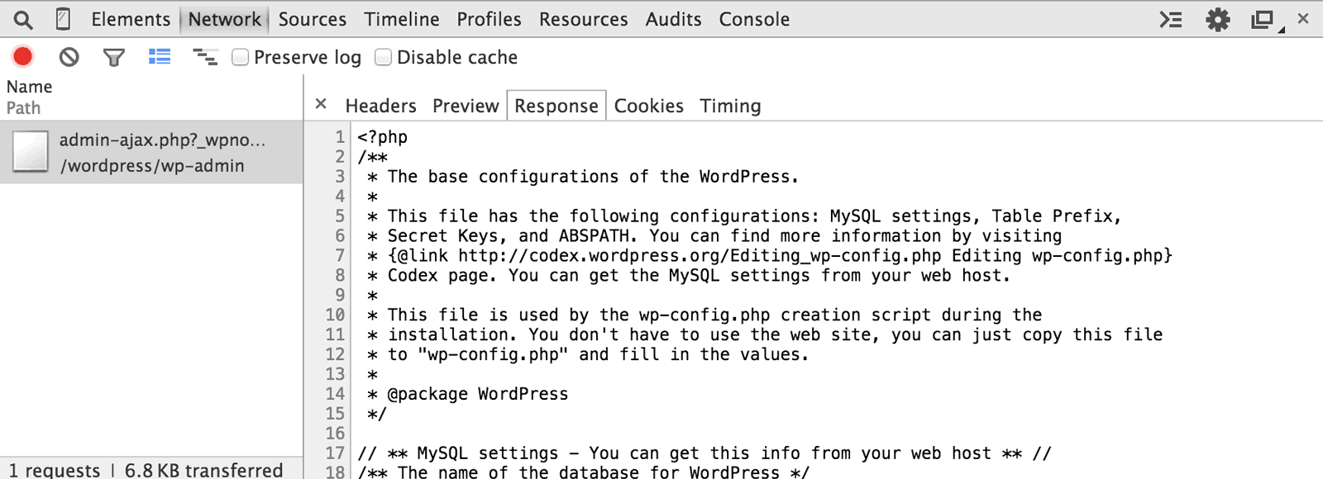Click the '@package WordPress' line
1323x479 pixels.
click(x=468, y=394)
